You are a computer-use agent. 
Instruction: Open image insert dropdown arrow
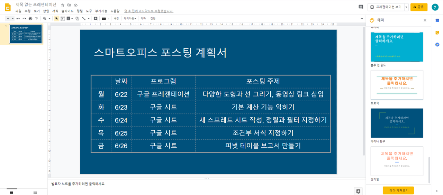pyautogui.click(x=72, y=18)
